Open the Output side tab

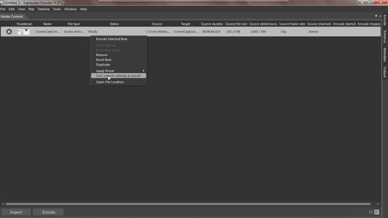tap(385, 71)
